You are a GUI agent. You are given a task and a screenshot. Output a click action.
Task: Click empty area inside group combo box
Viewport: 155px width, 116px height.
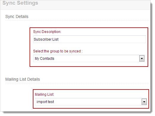[96, 59]
